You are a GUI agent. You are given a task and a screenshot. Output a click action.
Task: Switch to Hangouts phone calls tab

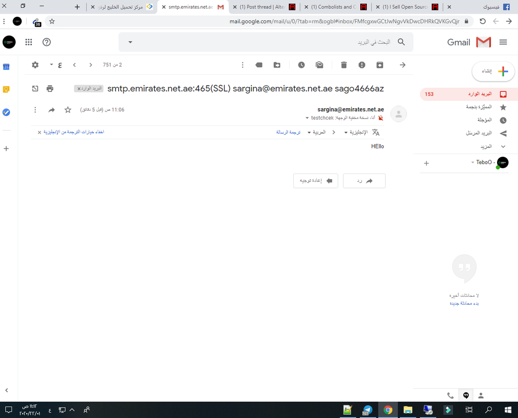(450, 395)
